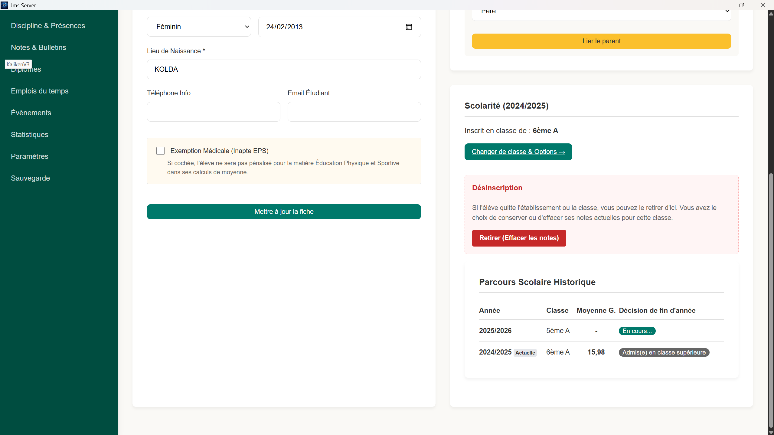Image resolution: width=774 pixels, height=435 pixels.
Task: Open the date picker calendar icon
Action: pos(409,27)
